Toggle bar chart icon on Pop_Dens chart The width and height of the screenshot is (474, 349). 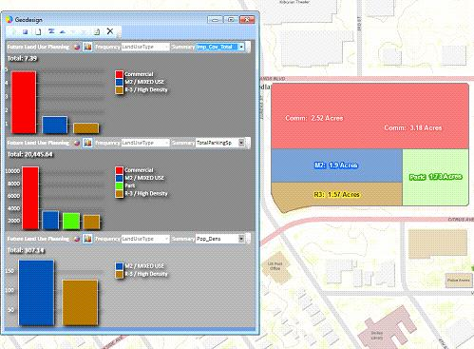(x=87, y=239)
